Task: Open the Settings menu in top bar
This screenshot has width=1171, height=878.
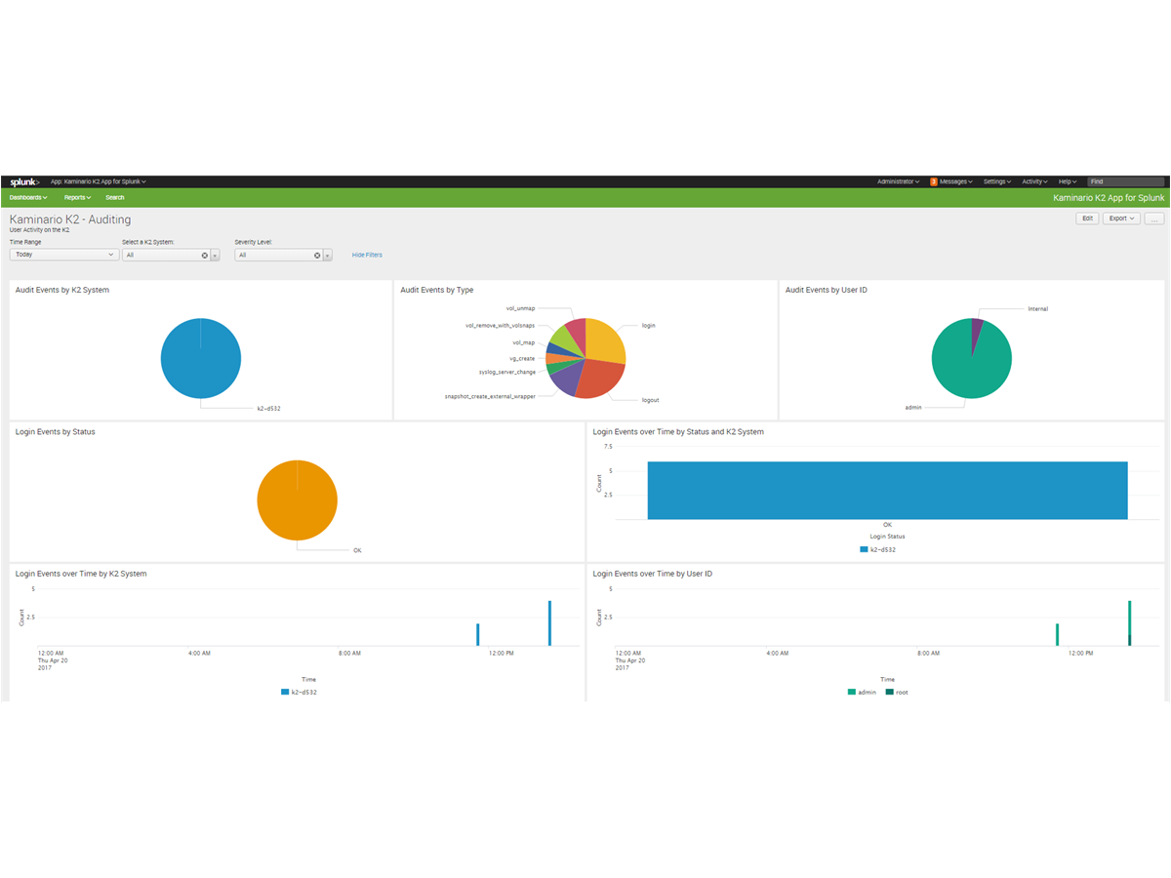Action: click(x=996, y=181)
